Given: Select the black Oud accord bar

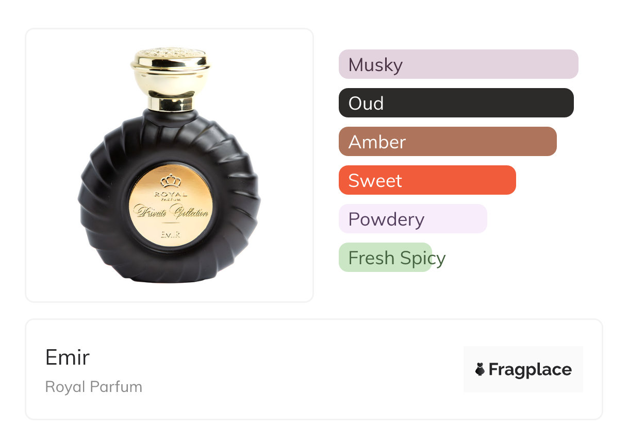Looking at the screenshot, I should pyautogui.click(x=456, y=103).
